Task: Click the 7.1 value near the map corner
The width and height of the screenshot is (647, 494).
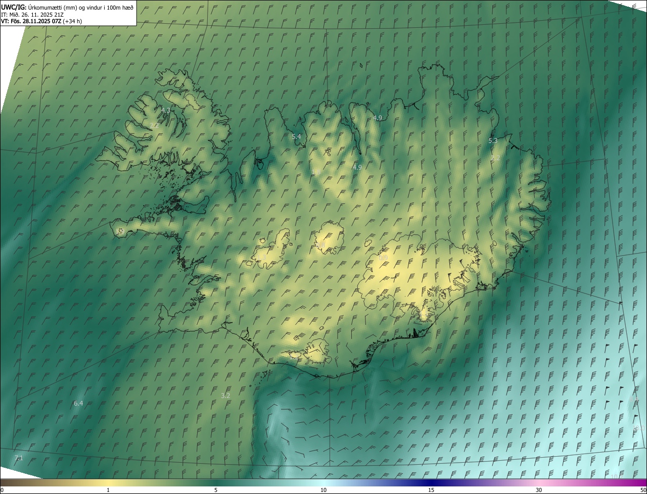Action: (19, 458)
